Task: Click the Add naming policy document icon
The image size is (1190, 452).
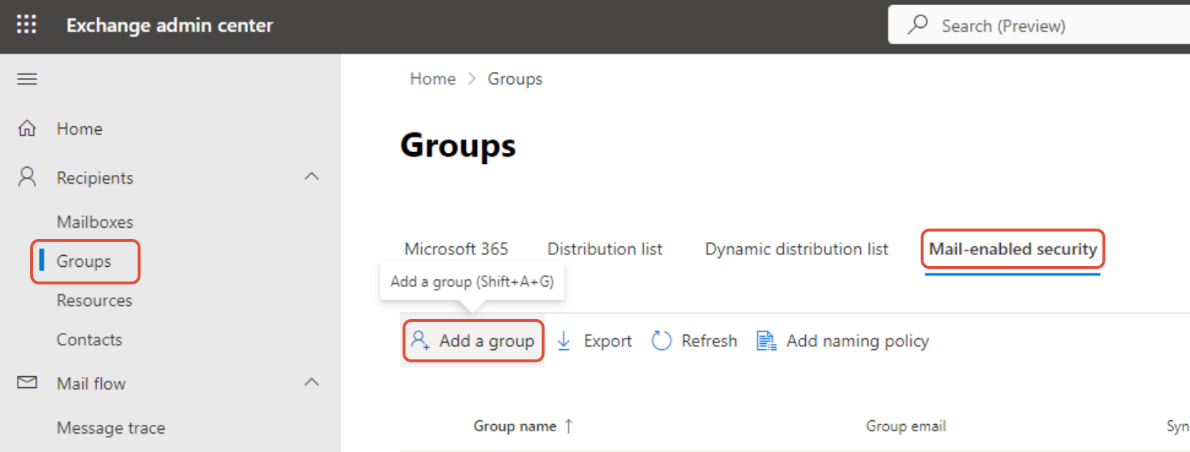Action: click(766, 340)
